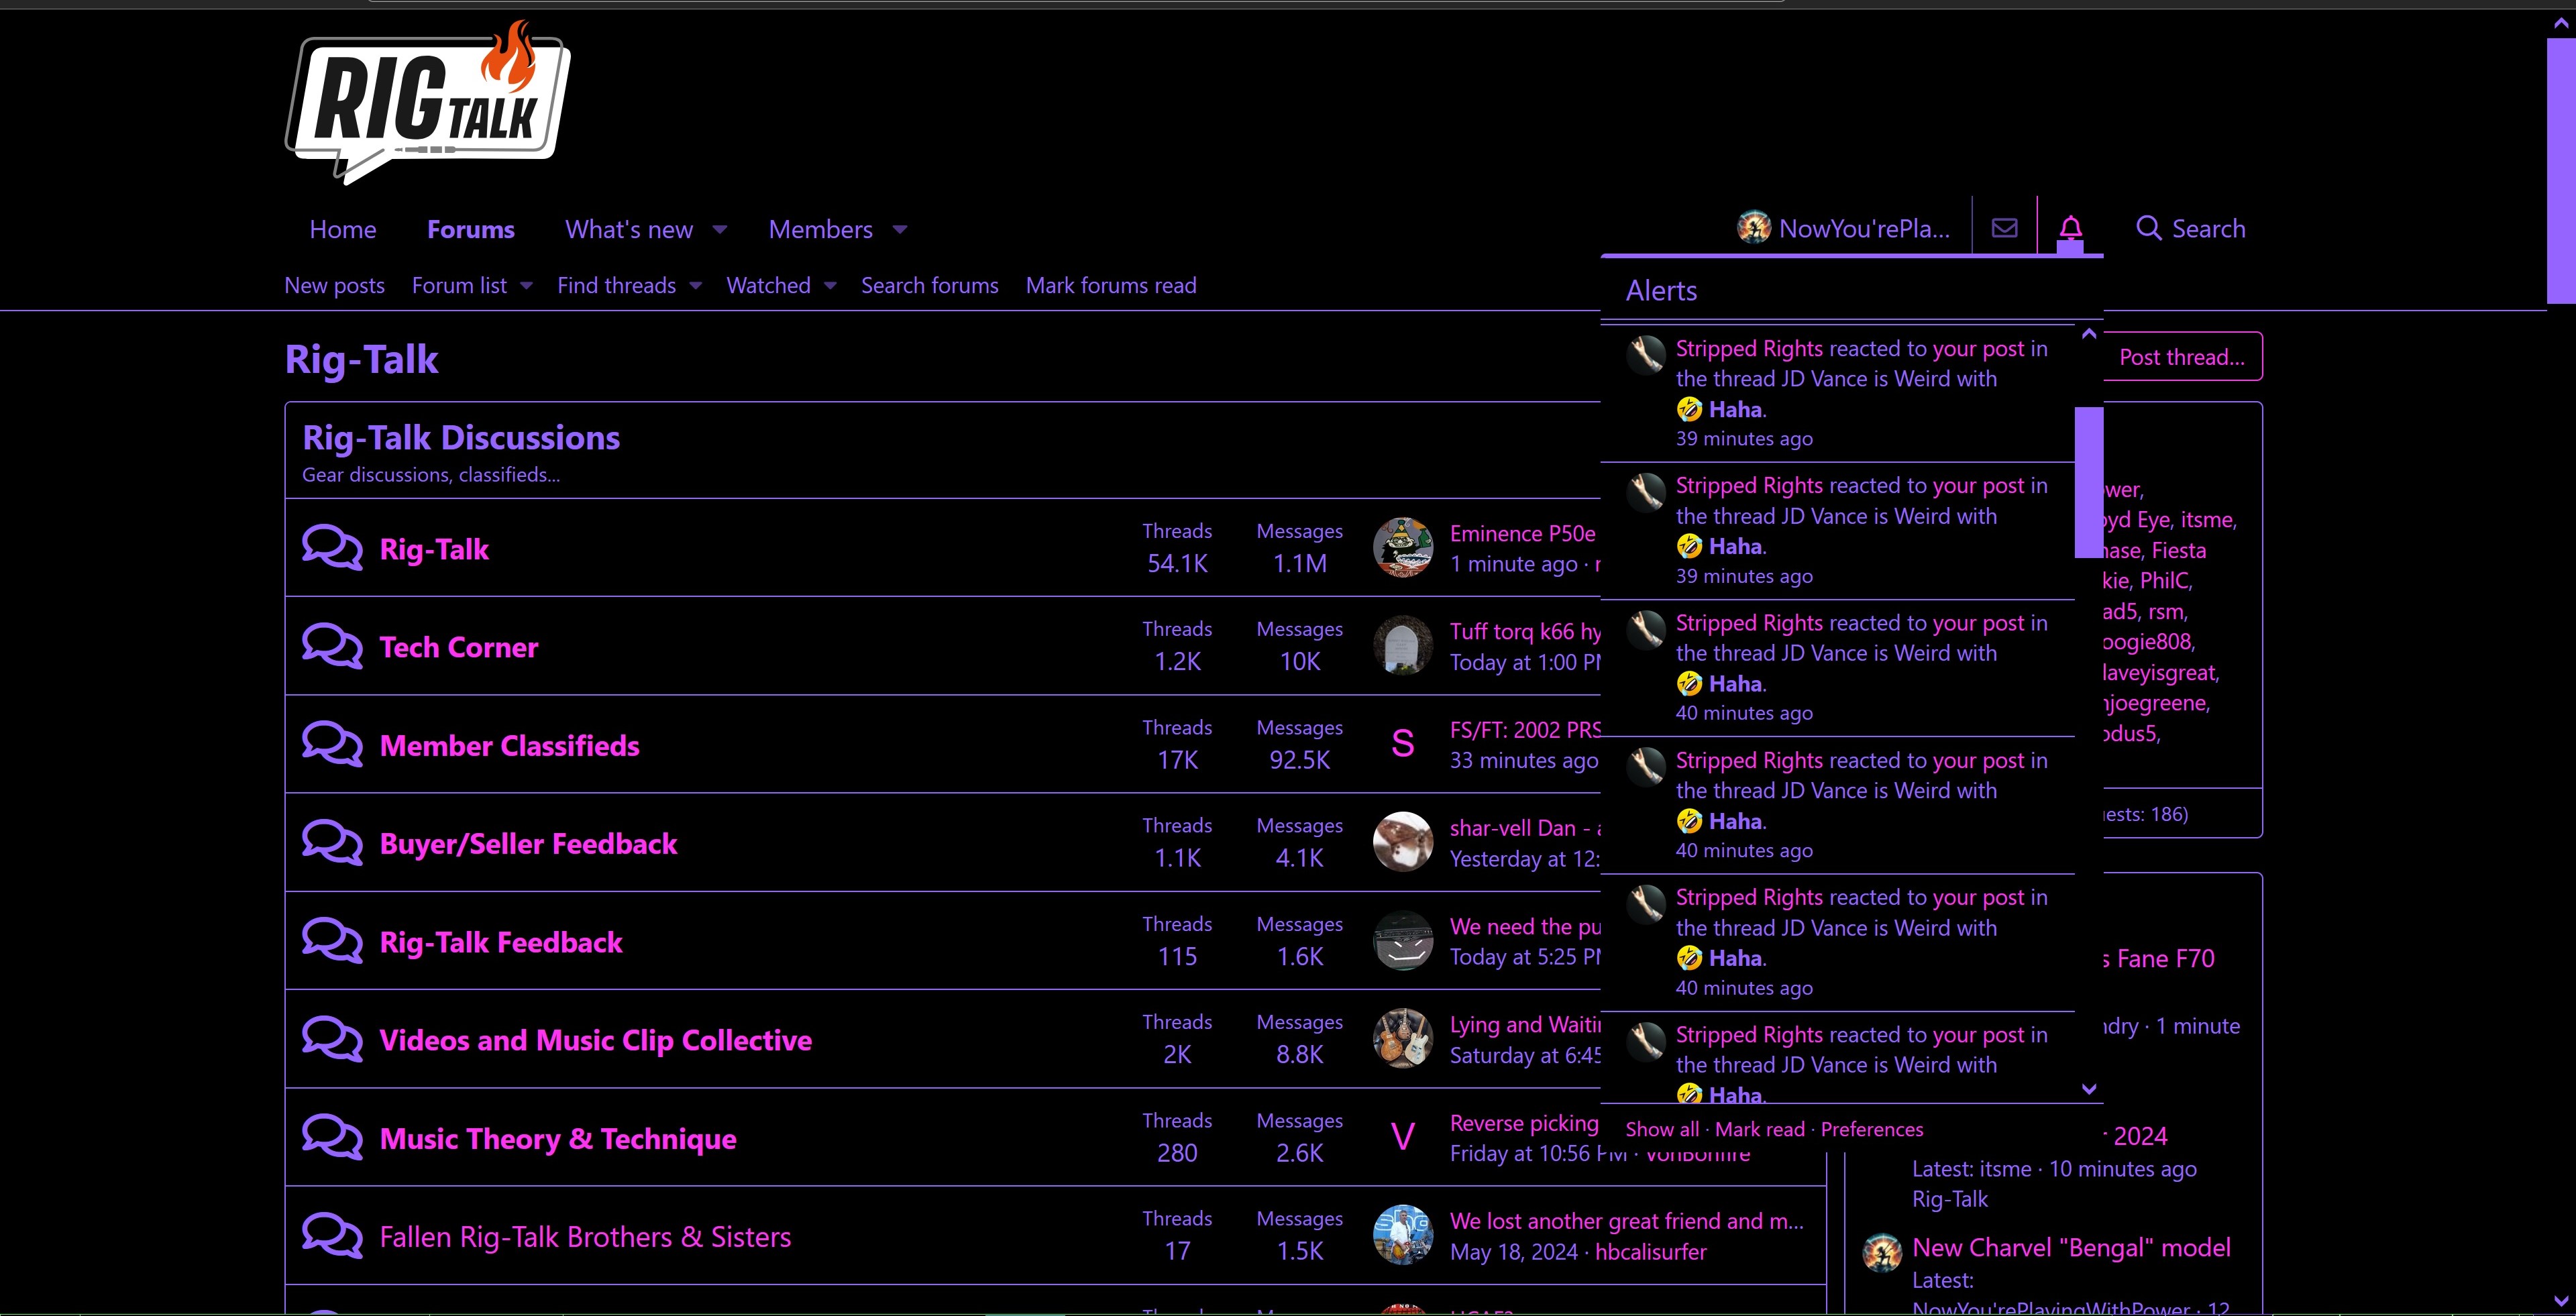Select the Forums tab
2576x1316 pixels.
(x=471, y=229)
